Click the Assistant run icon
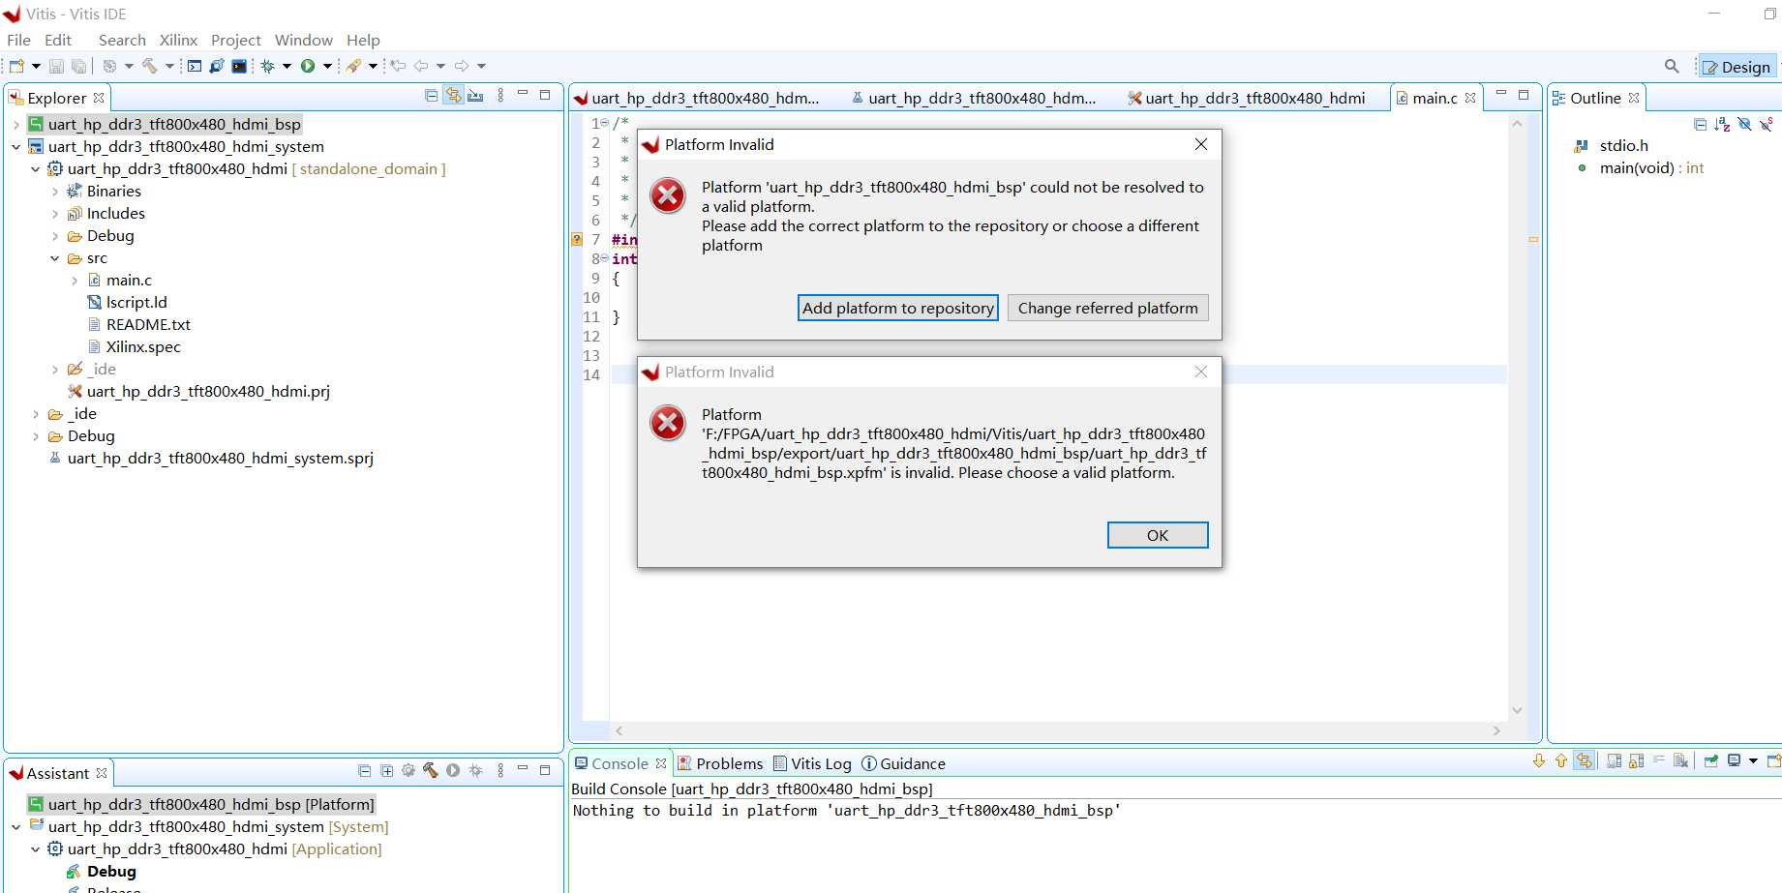Screen dimensions: 1782x893 tap(453, 771)
